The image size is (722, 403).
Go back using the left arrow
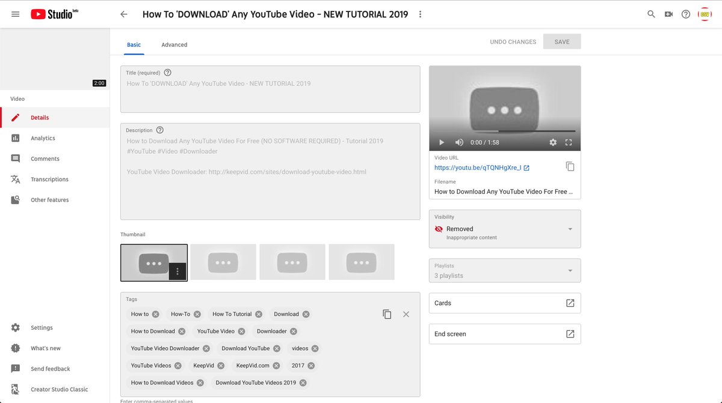coord(124,14)
